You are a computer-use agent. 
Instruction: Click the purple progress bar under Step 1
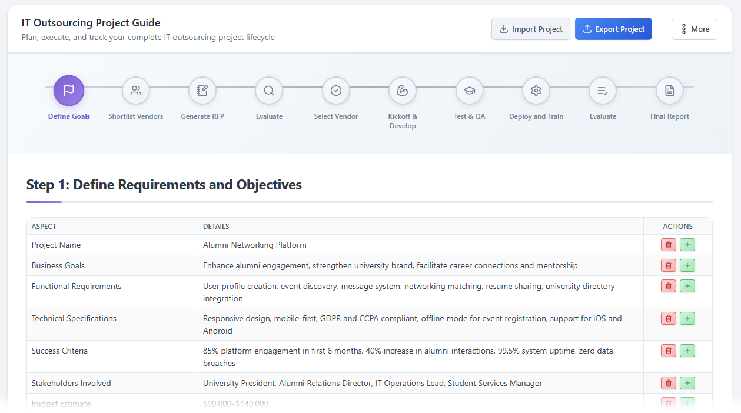[44, 203]
